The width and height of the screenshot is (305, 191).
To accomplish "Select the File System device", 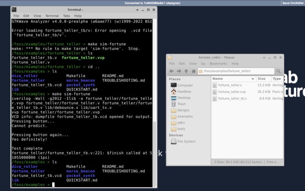I will (186, 141).
